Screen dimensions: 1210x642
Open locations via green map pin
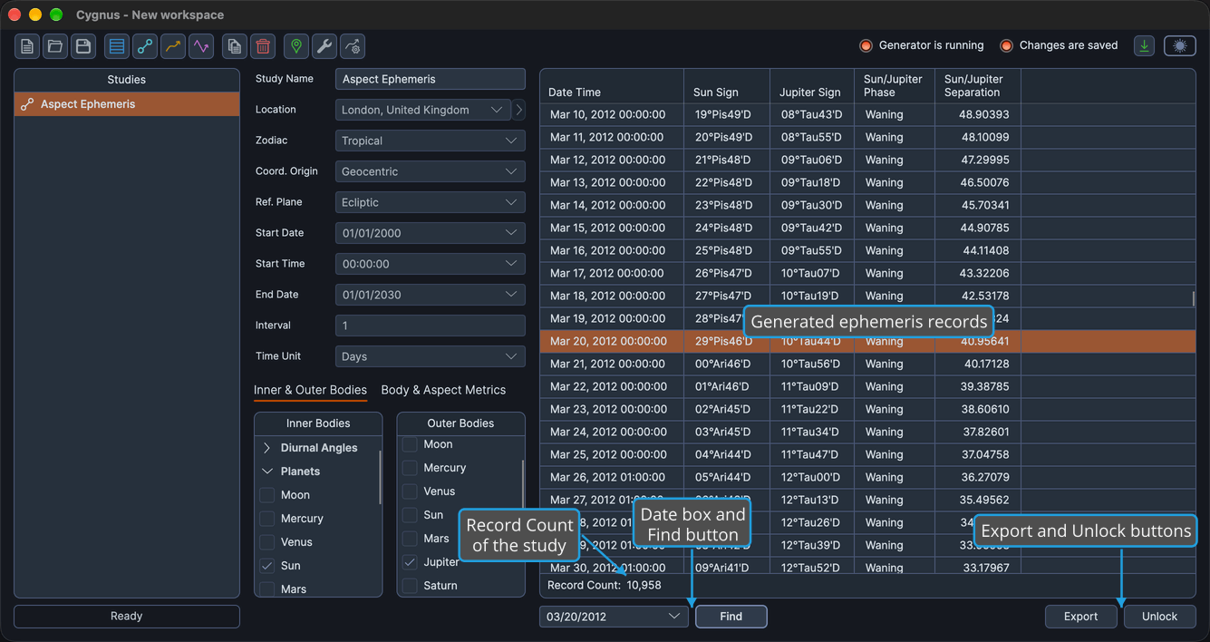tap(296, 46)
